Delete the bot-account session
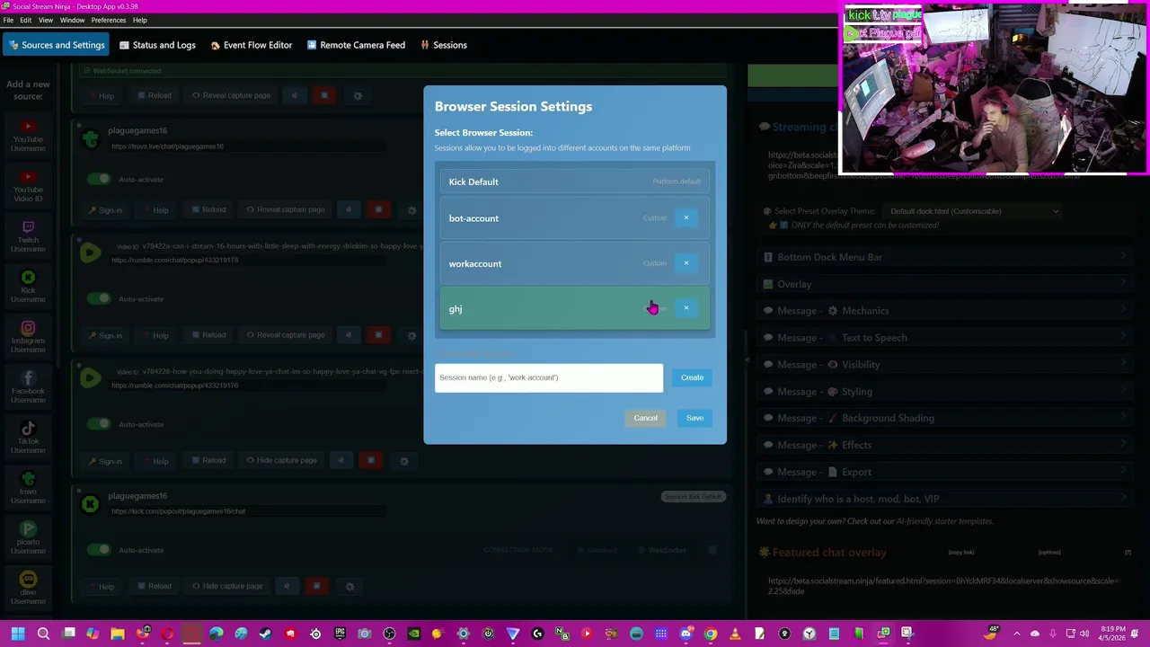Screen dimensions: 1150x647 click(686, 217)
